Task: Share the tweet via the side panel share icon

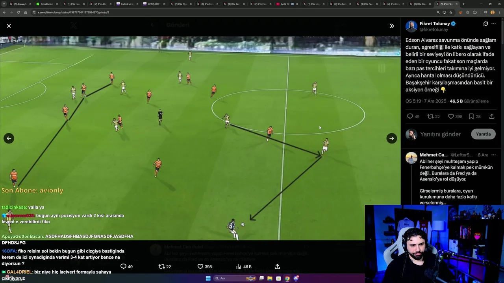Action: tap(492, 116)
